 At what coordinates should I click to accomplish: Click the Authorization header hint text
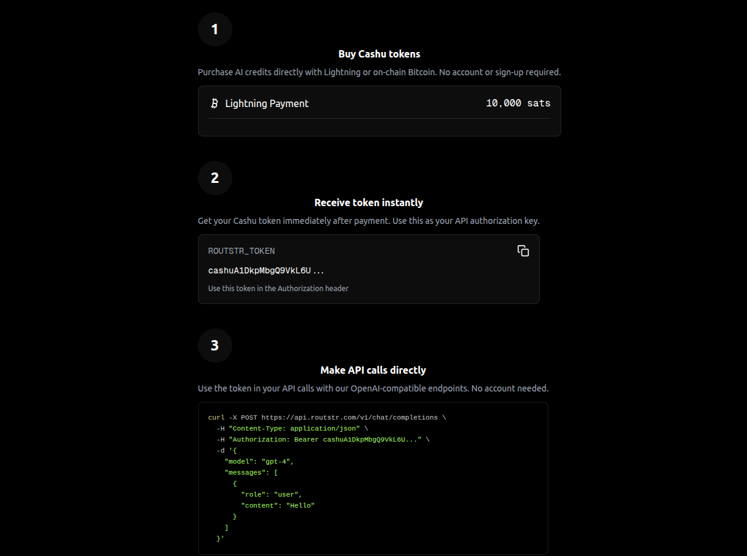tap(278, 288)
